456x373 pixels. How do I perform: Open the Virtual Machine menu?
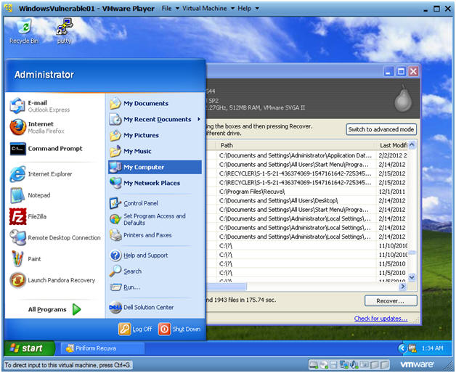click(x=208, y=9)
